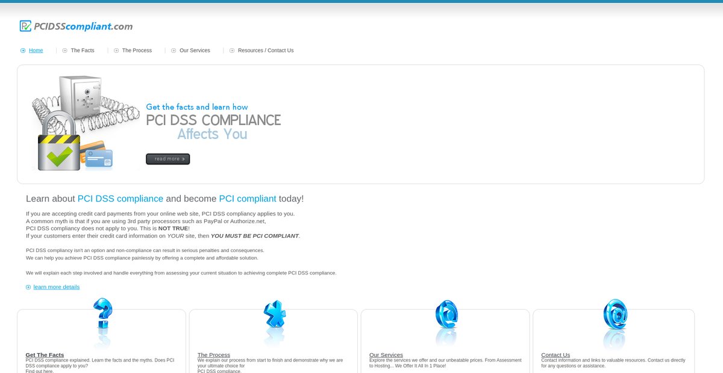Click the arrow icon beside Our Services

pyautogui.click(x=174, y=51)
